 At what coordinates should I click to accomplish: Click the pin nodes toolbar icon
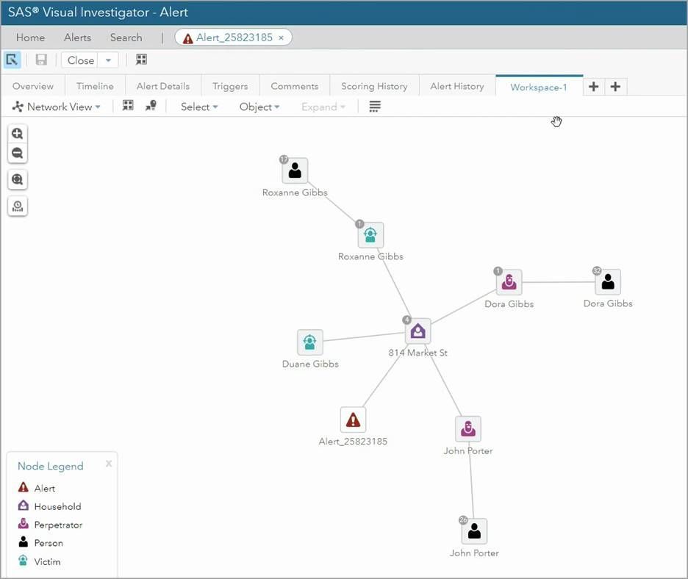151,106
